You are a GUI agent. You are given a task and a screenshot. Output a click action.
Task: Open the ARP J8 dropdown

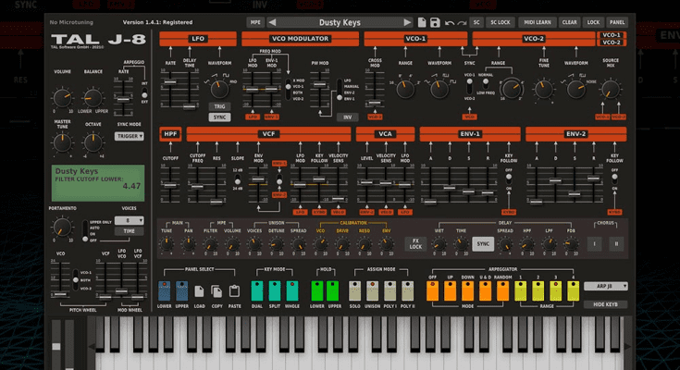[x=606, y=287]
